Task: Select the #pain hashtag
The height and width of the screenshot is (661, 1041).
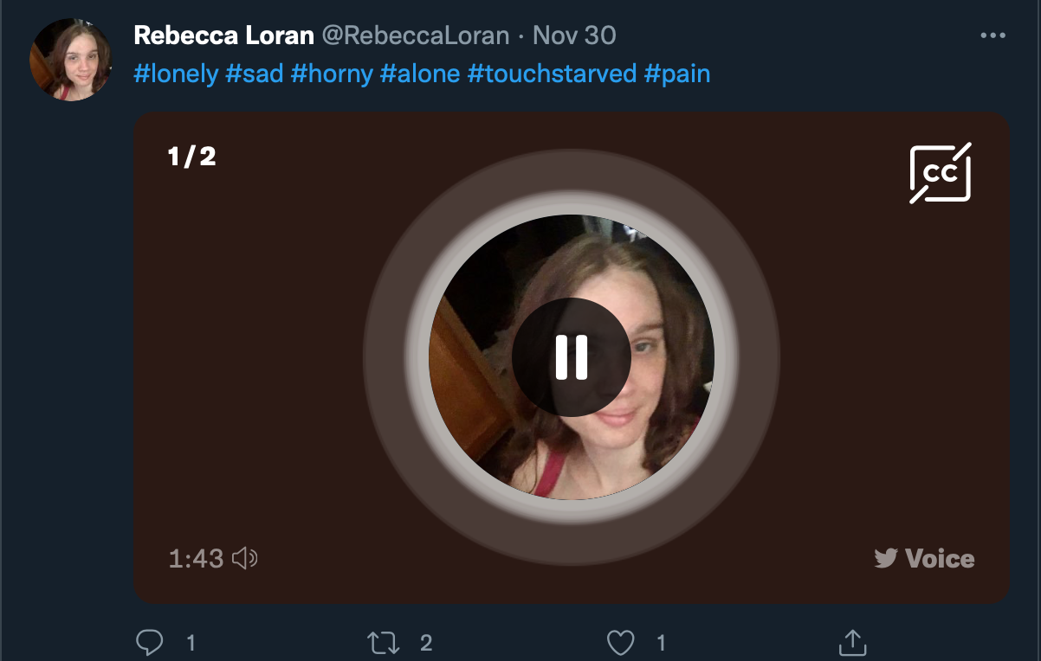Action: click(x=677, y=74)
